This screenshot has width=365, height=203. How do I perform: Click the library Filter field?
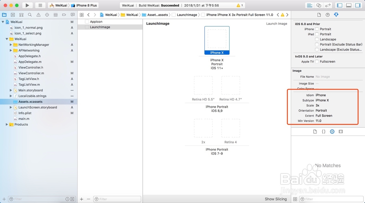pos(331,199)
